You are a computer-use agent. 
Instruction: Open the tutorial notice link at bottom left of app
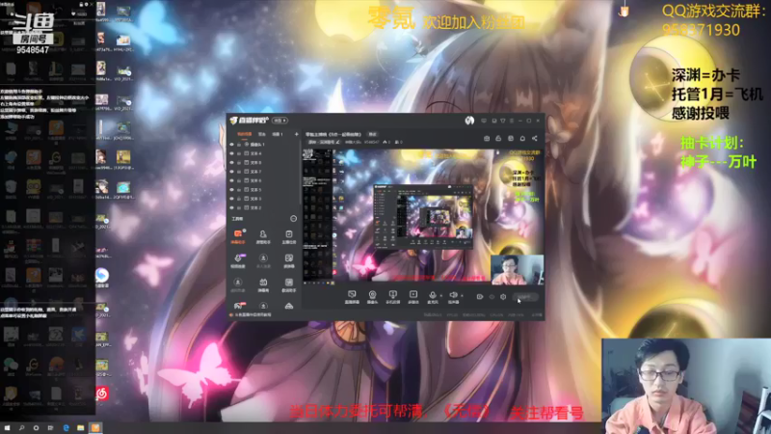coord(252,315)
